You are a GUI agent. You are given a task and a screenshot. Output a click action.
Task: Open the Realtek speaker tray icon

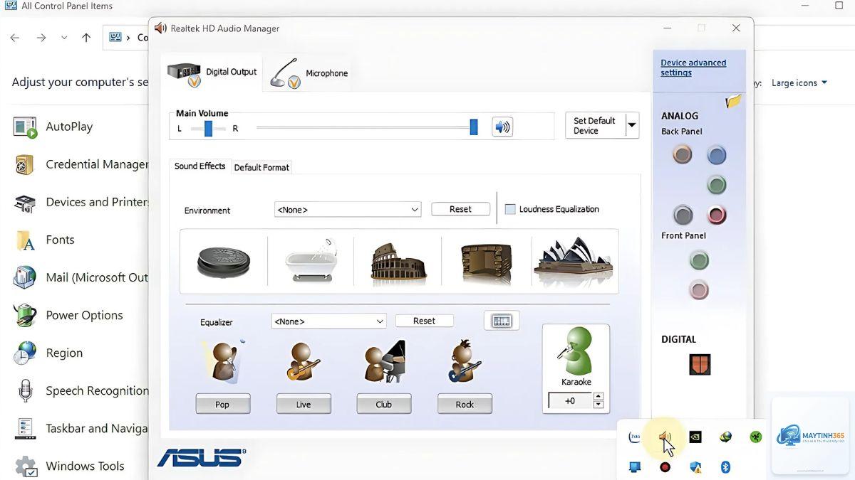[665, 437]
